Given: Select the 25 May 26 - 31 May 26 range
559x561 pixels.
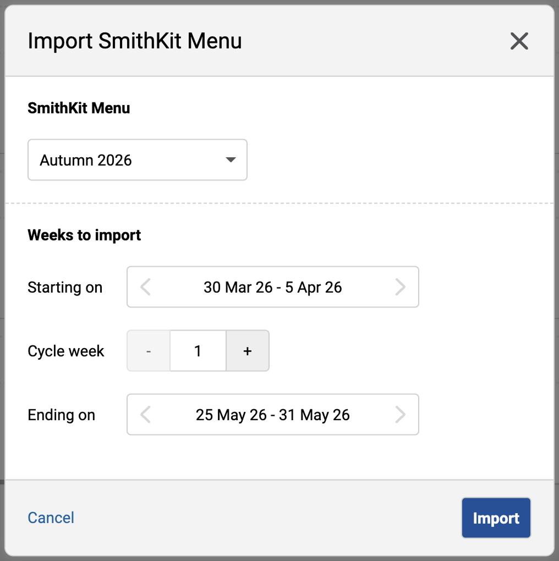Looking at the screenshot, I should pyautogui.click(x=272, y=415).
